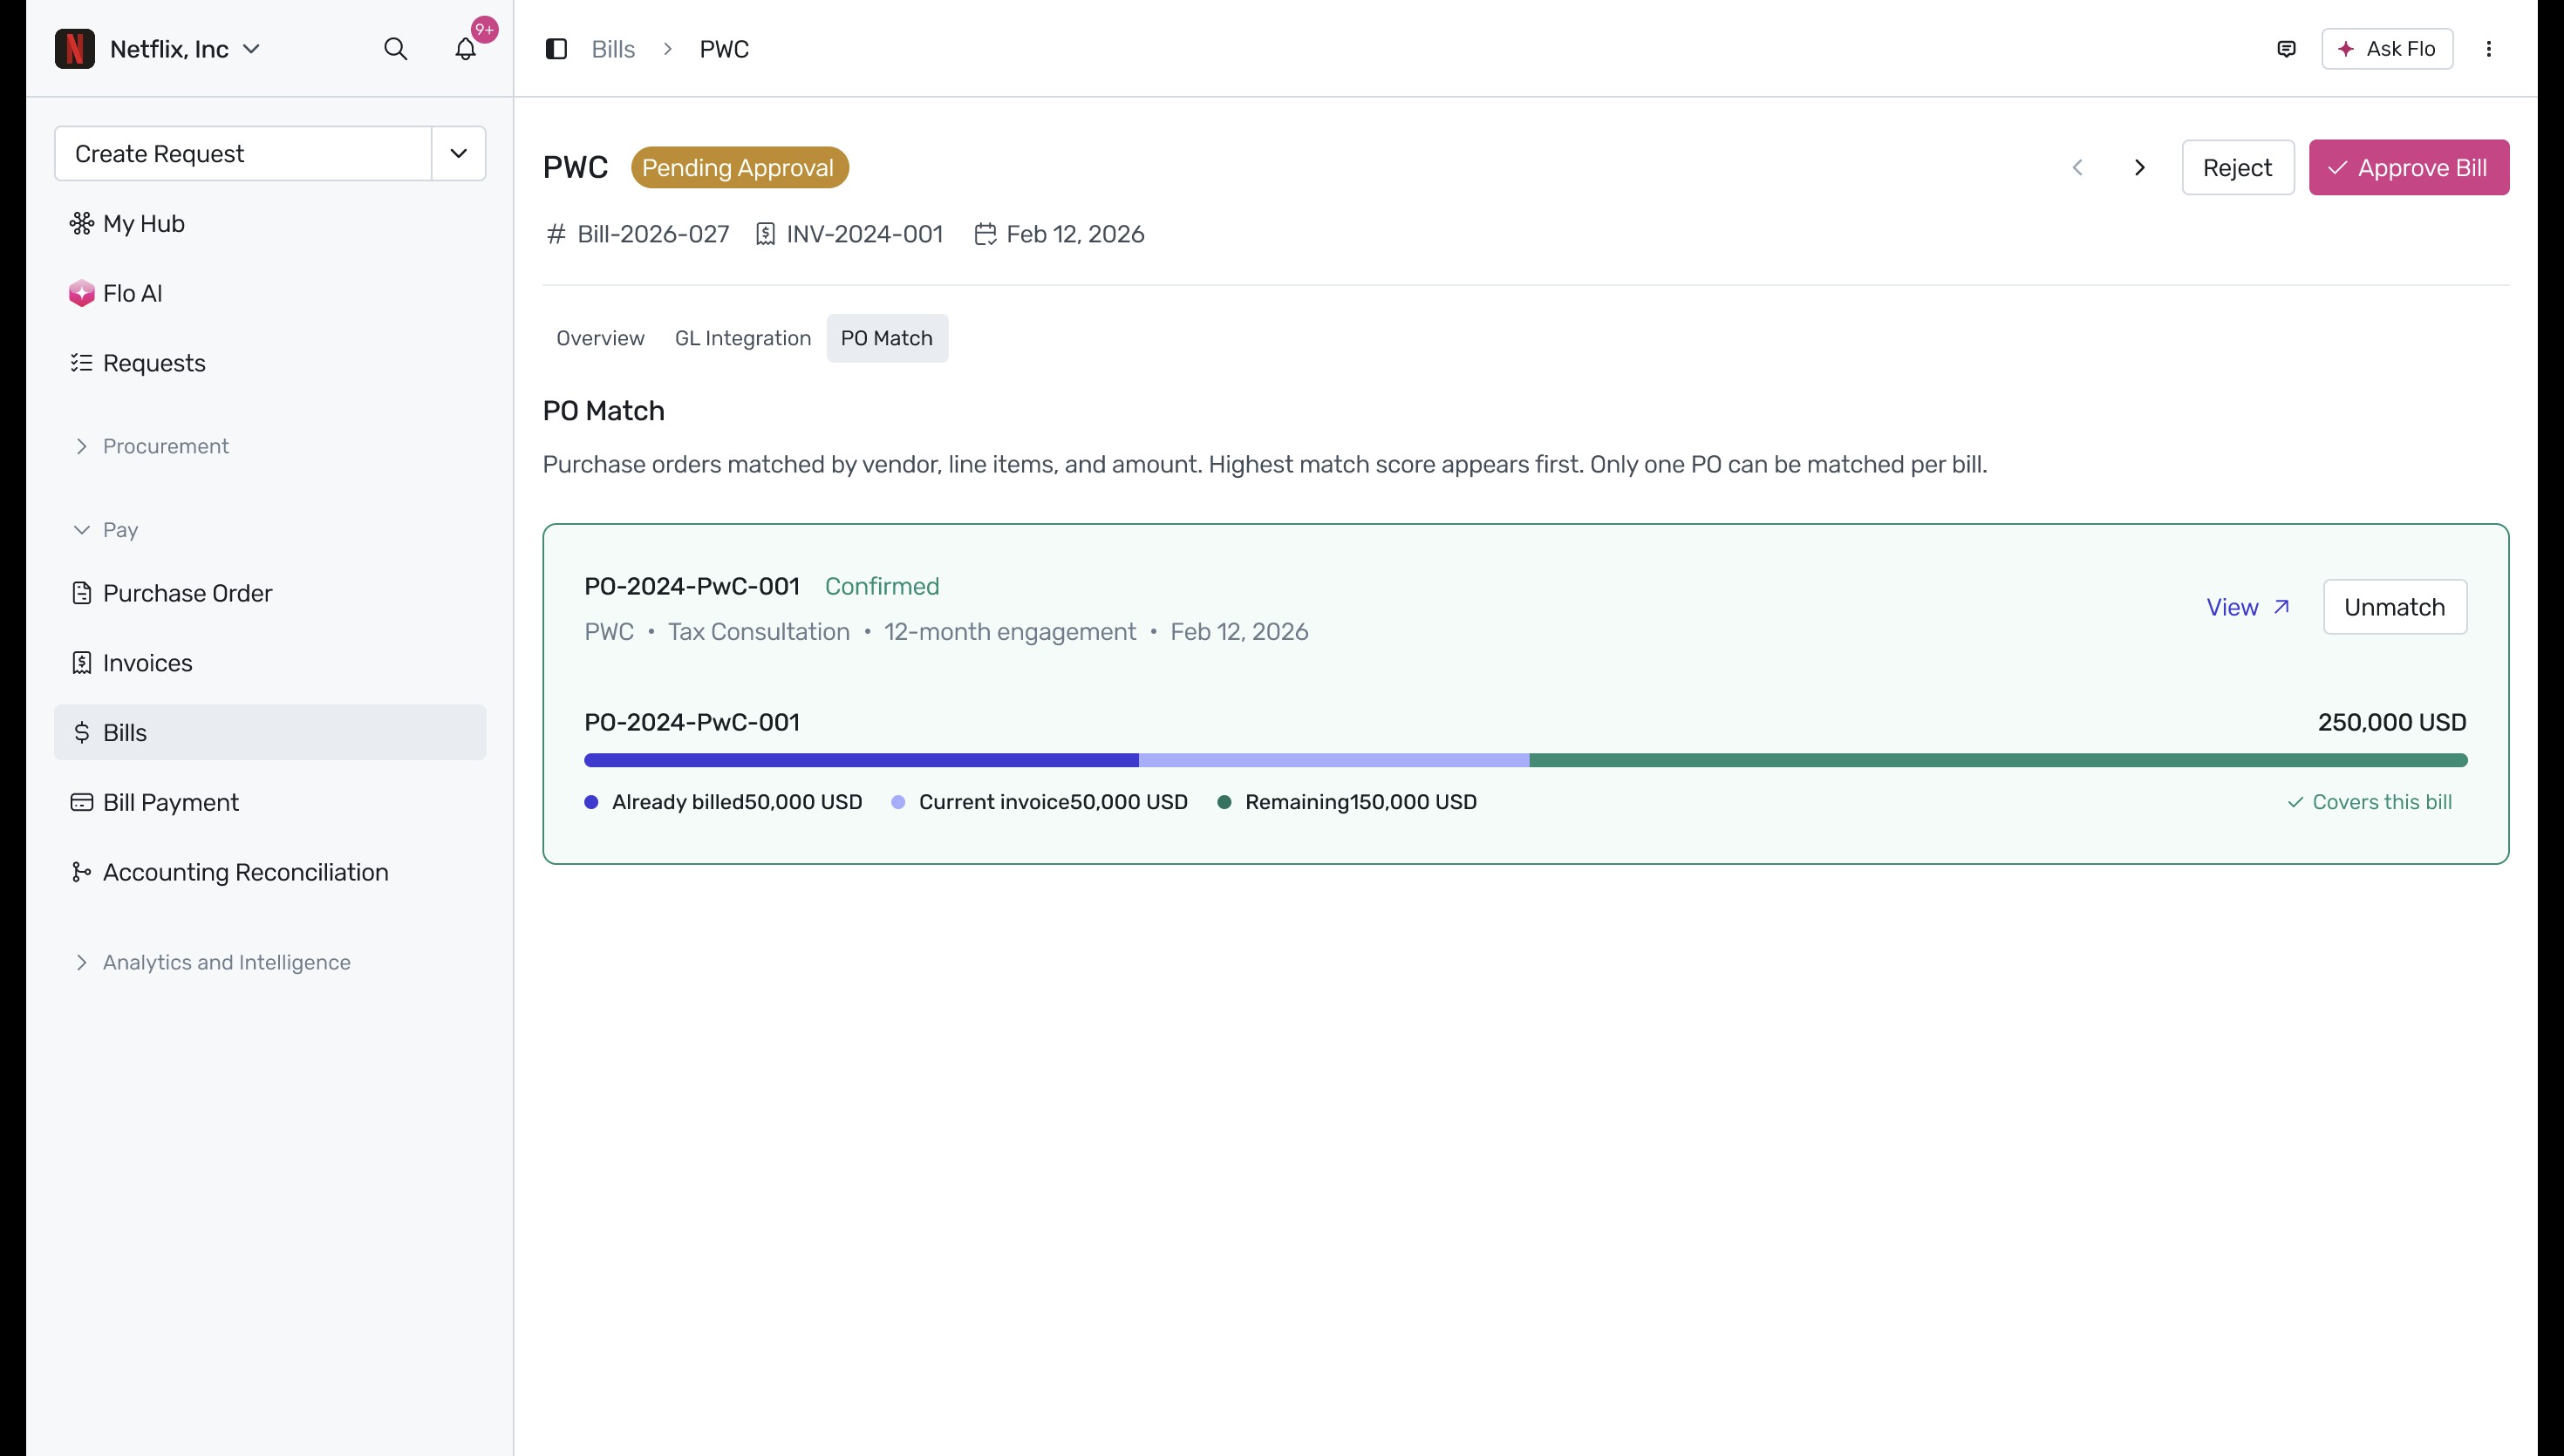Open My Hub in sidebar
The image size is (2564, 1456).
[x=270, y=223]
